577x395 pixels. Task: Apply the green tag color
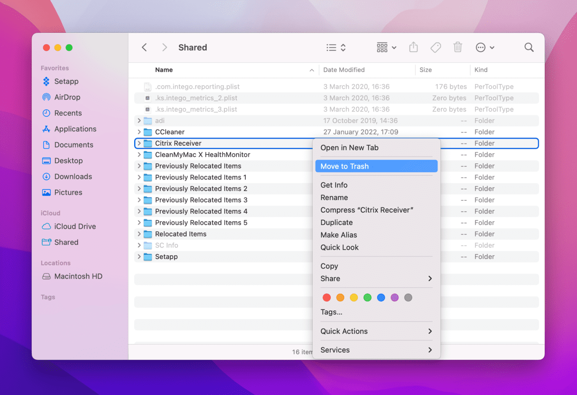[x=367, y=298]
